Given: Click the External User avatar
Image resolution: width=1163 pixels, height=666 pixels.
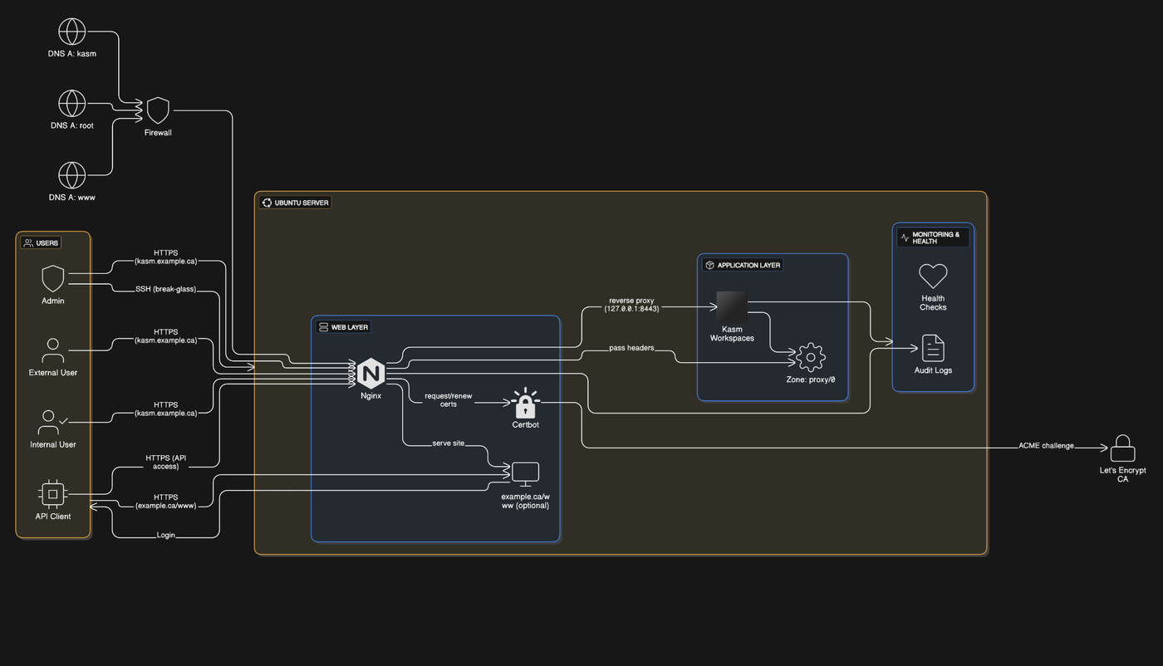Looking at the screenshot, I should [52, 349].
